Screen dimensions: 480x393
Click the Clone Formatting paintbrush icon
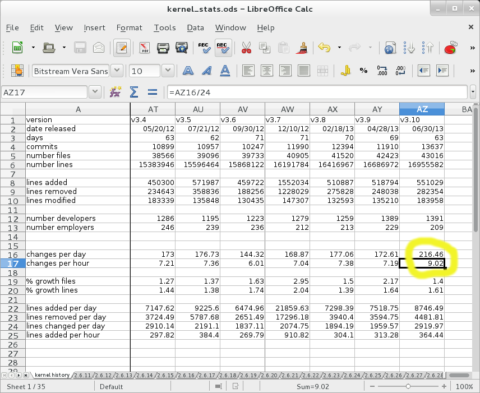302,48
